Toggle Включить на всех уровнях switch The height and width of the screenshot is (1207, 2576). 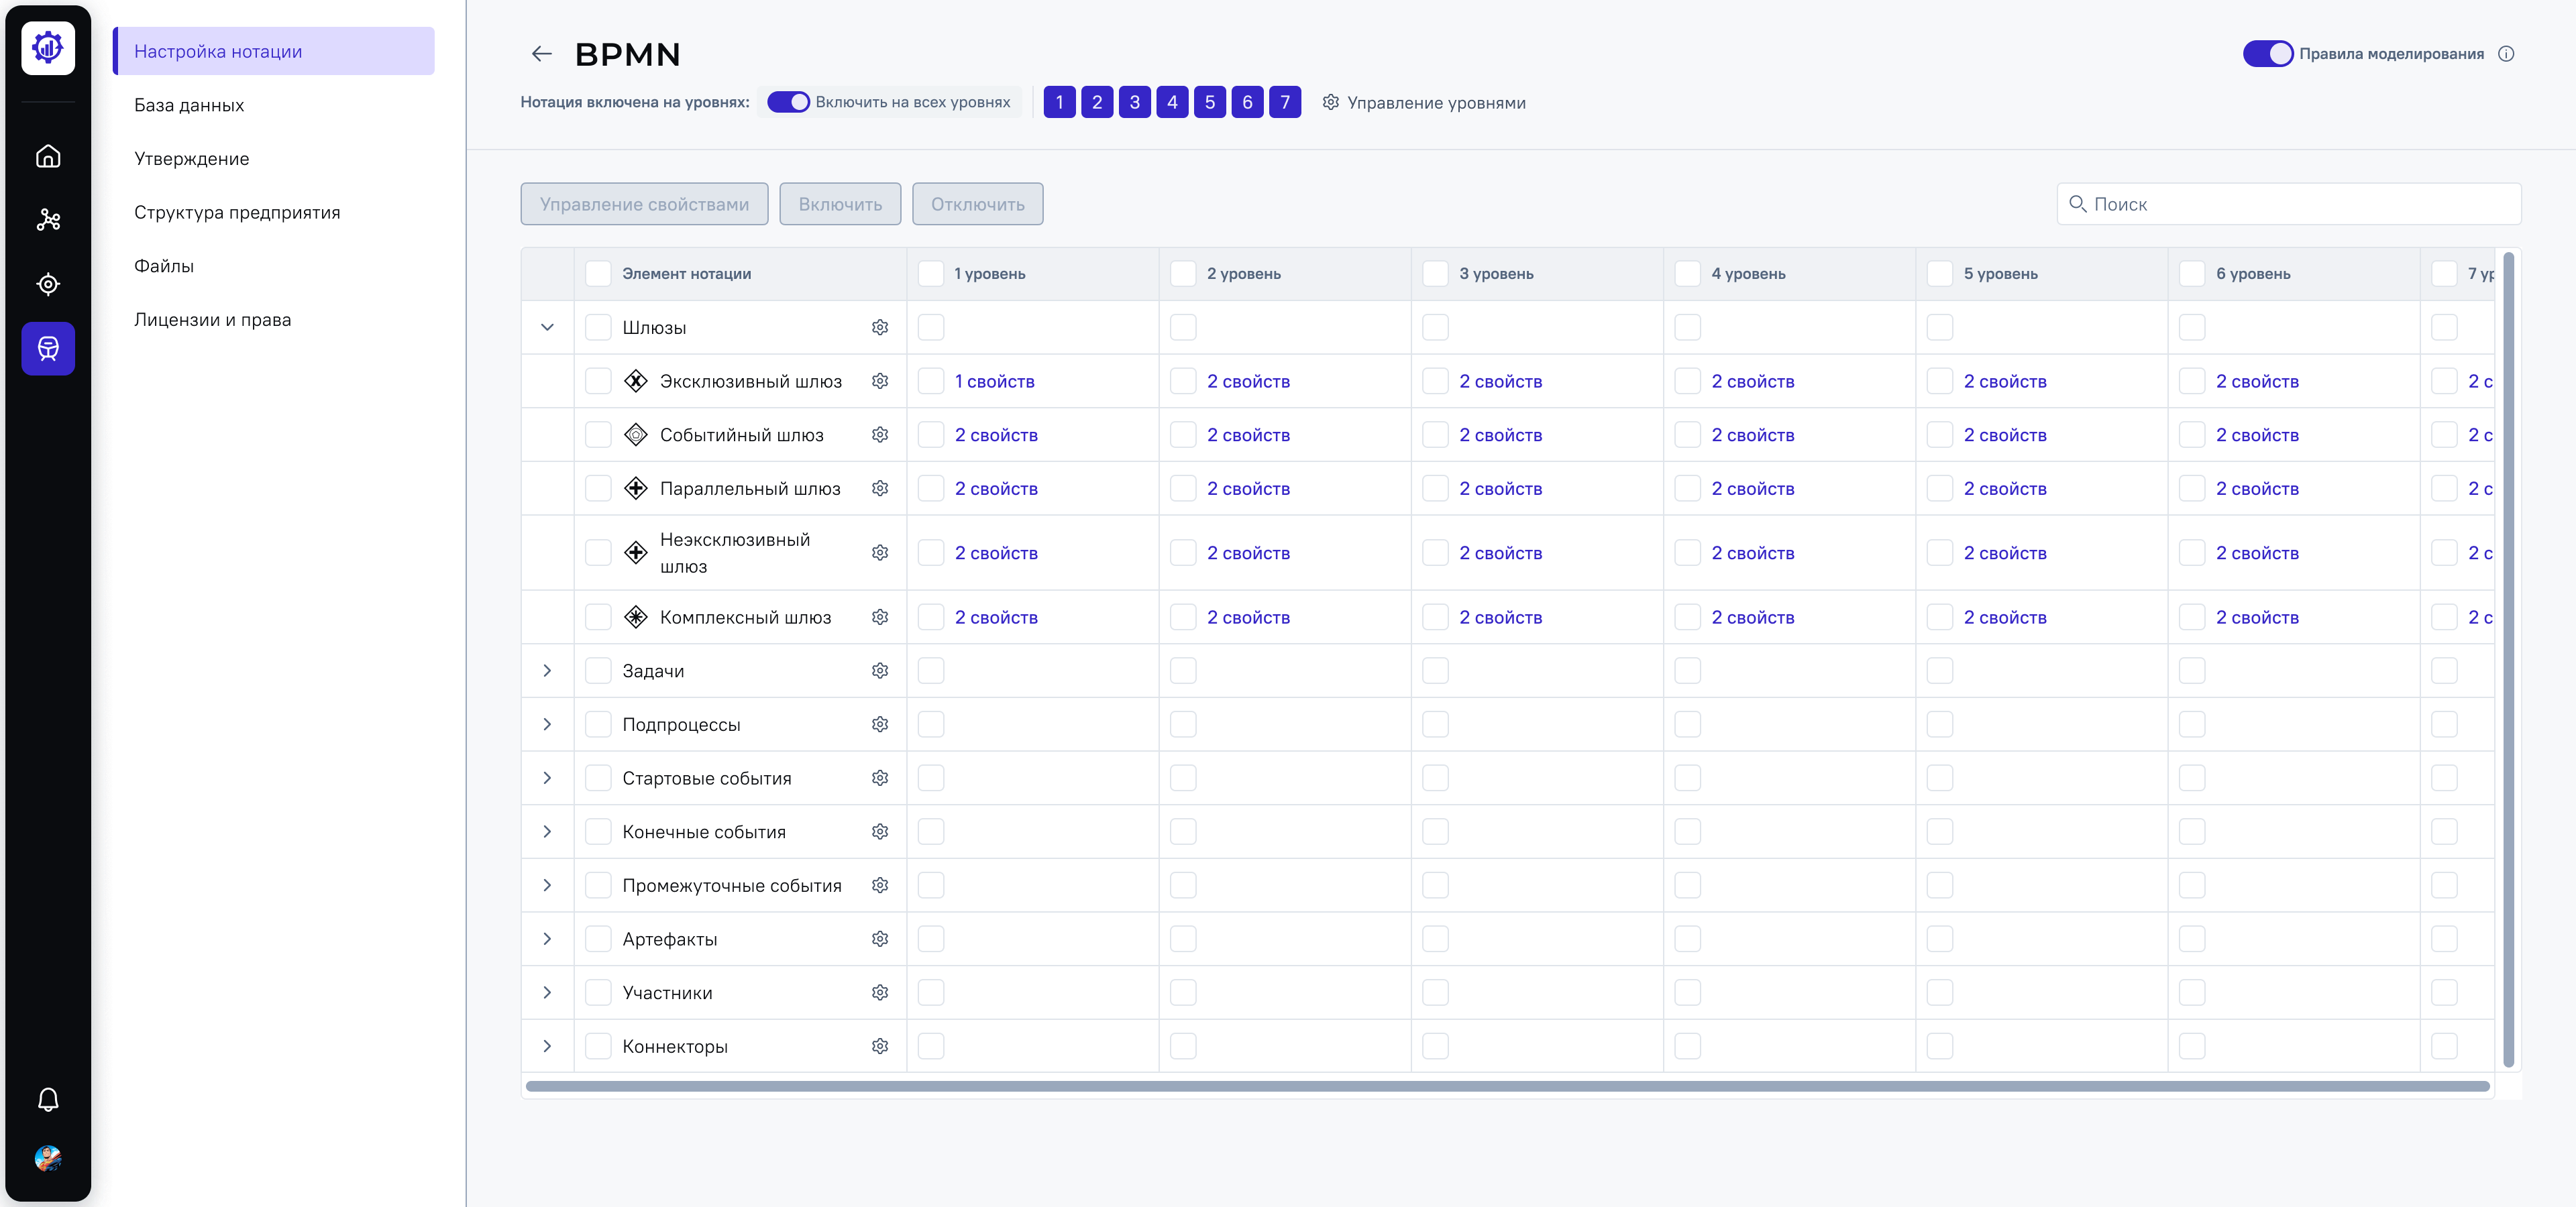coord(788,102)
